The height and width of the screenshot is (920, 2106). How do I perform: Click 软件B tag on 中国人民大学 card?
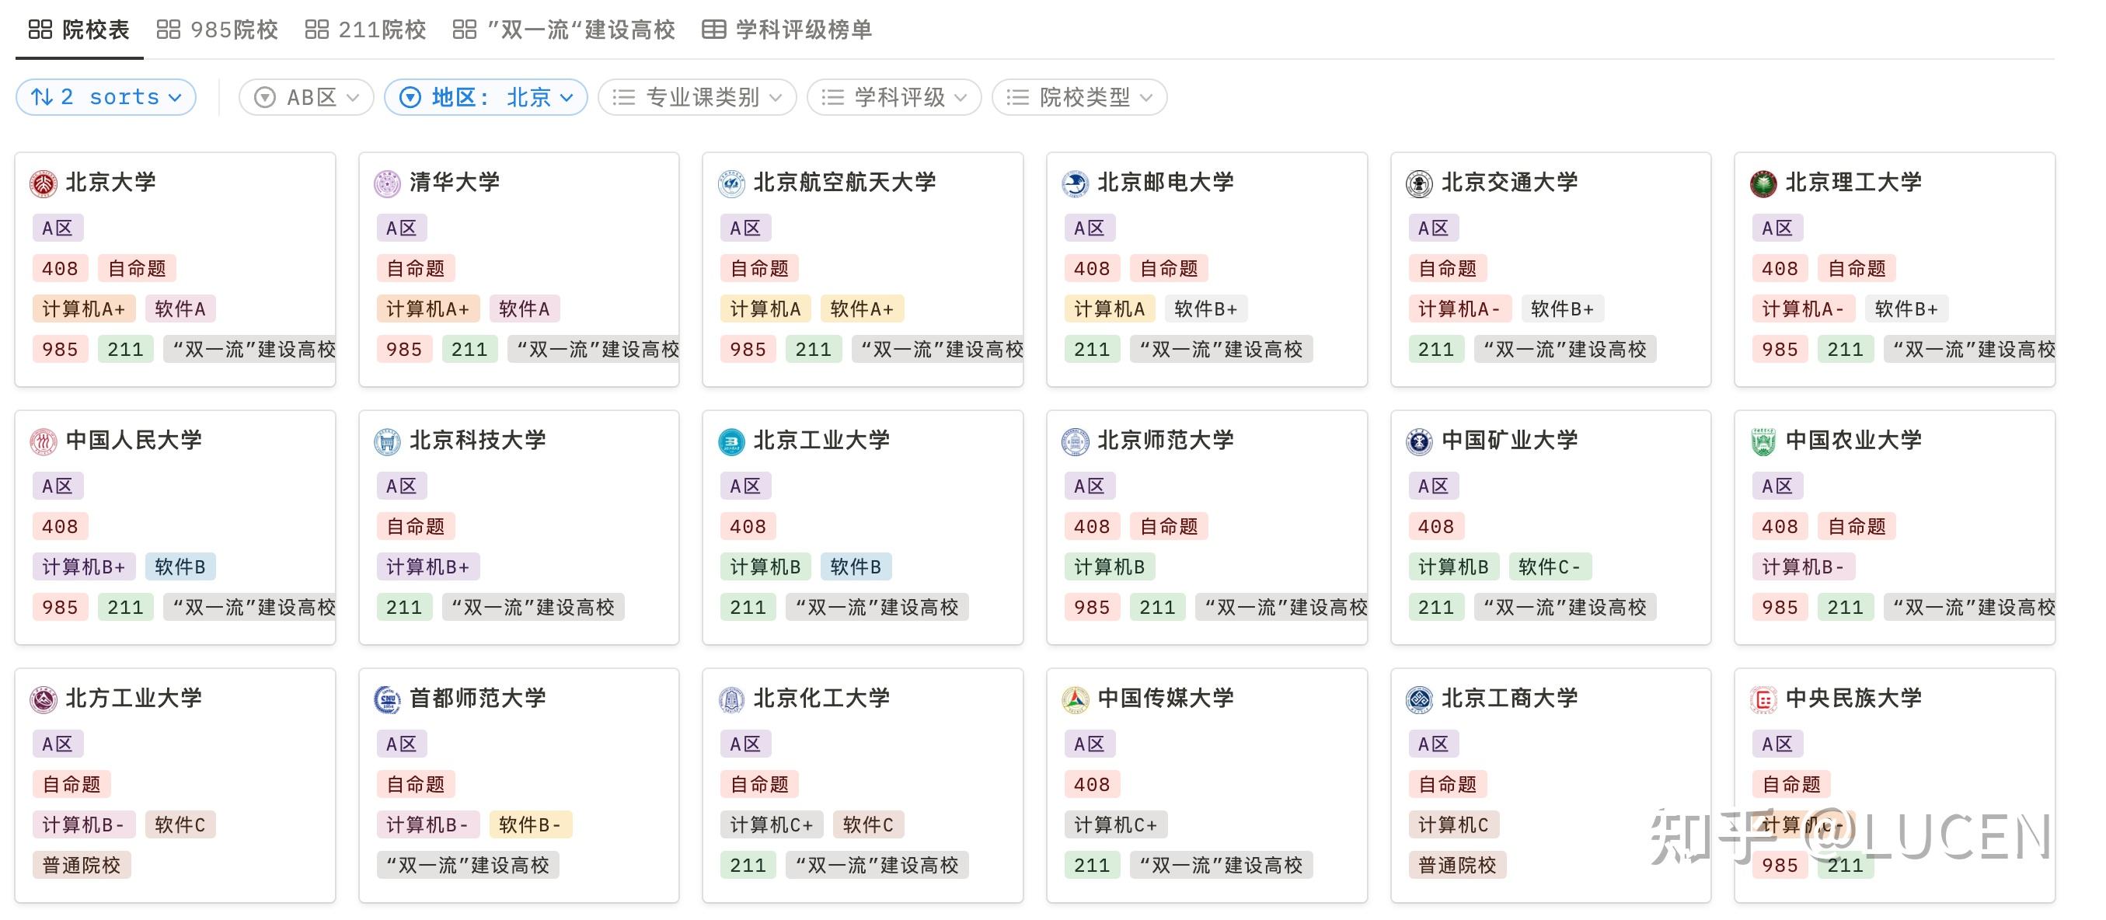180,567
